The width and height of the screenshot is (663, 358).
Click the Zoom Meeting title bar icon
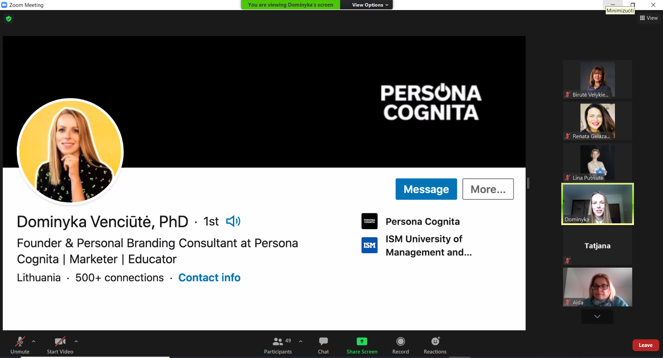[x=4, y=5]
